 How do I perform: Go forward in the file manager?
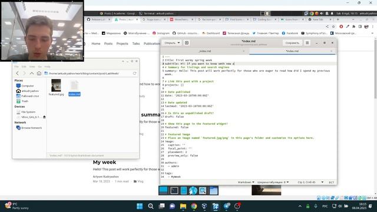pyautogui.click(x=24, y=73)
